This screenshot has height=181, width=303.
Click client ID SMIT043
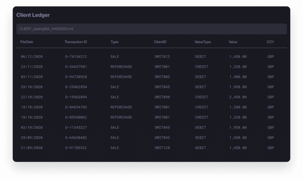coord(162,138)
